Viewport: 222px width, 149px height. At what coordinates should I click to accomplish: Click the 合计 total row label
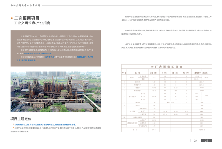coord(135,130)
